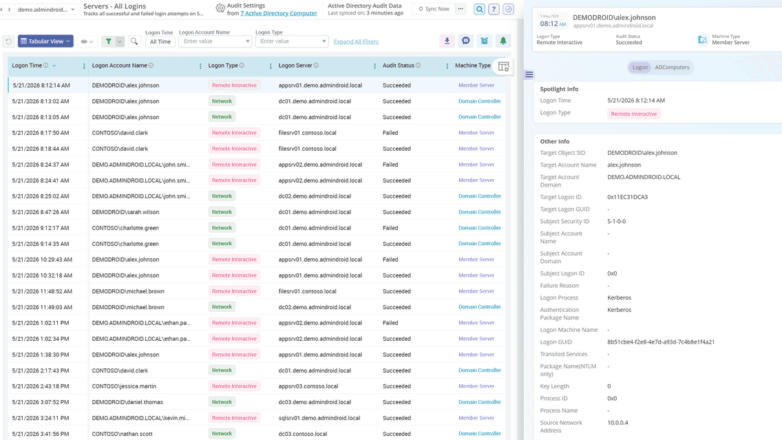Click the Remote Interactive tag in Spotlight Info
This screenshot has width=782, height=440.
[634, 114]
